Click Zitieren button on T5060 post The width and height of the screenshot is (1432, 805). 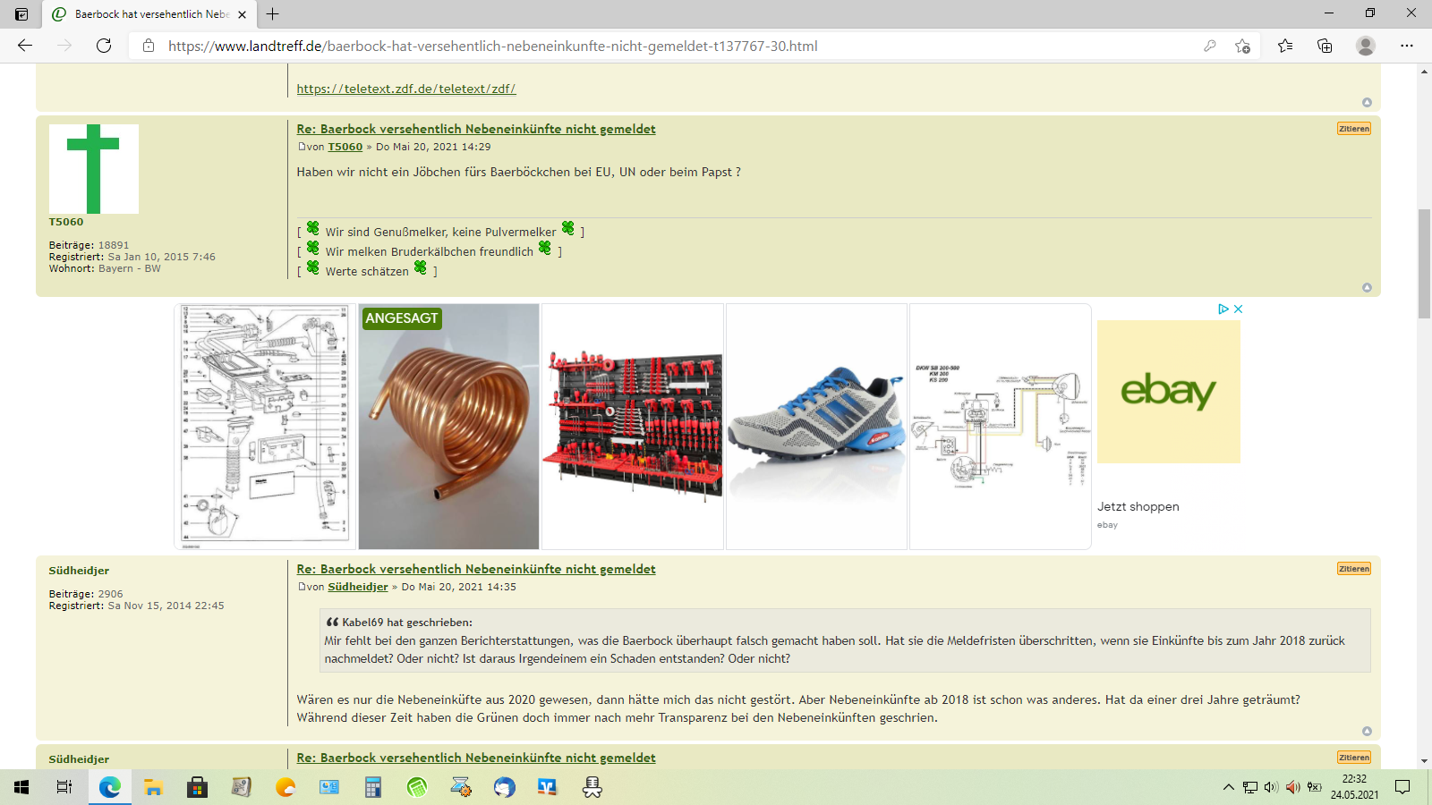tap(1353, 129)
